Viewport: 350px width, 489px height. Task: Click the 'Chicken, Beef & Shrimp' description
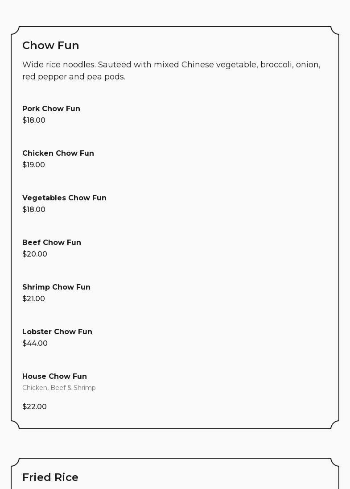point(59,388)
